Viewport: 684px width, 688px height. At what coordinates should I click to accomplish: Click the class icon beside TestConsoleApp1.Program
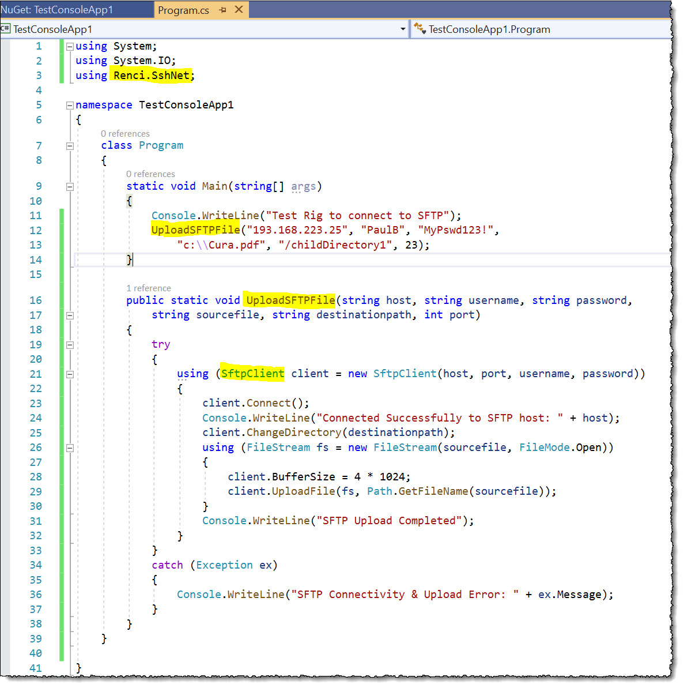pyautogui.click(x=420, y=28)
